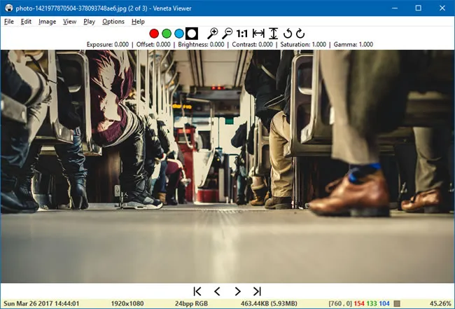Click the Saturation: 1.000 value
The height and width of the screenshot is (309, 455).
point(303,44)
